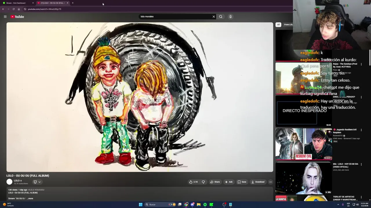Open weather widget showing 24°C
Viewport: 371px width, 208px height.
coord(9,205)
